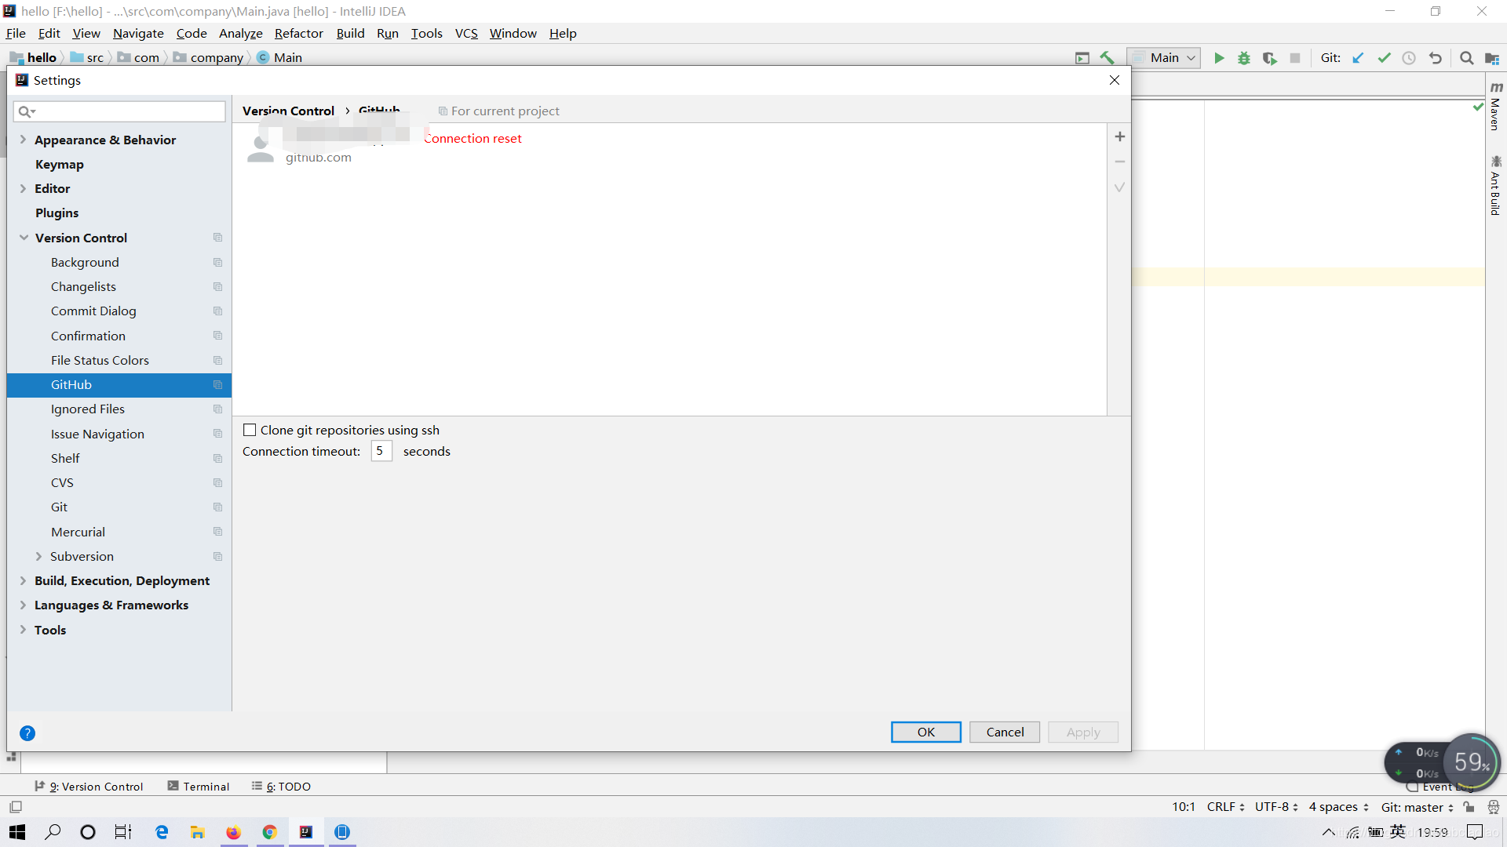Open the Git master branch popup
Viewport: 1507px width, 847px height.
[x=1418, y=807]
